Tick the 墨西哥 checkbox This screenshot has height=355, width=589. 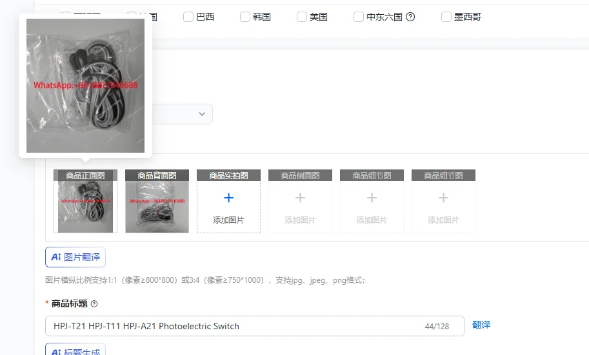(446, 17)
